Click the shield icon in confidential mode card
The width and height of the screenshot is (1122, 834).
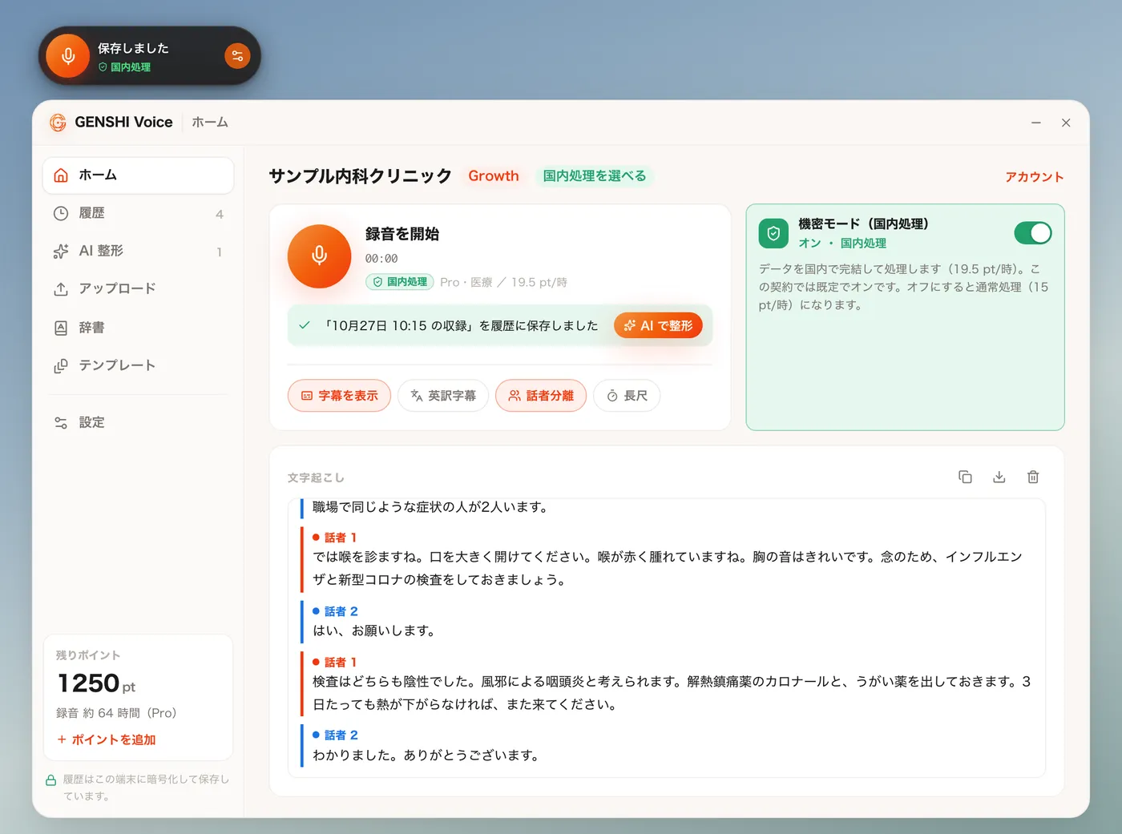pos(773,233)
